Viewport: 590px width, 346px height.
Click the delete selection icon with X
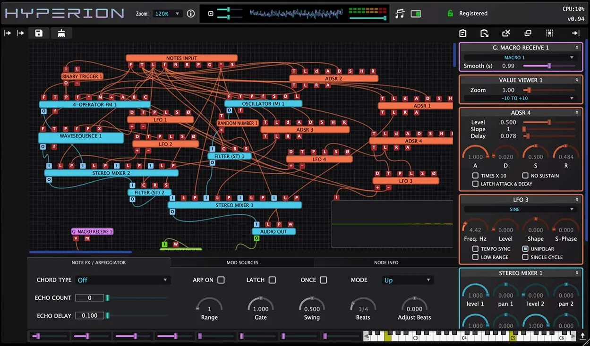(x=506, y=33)
